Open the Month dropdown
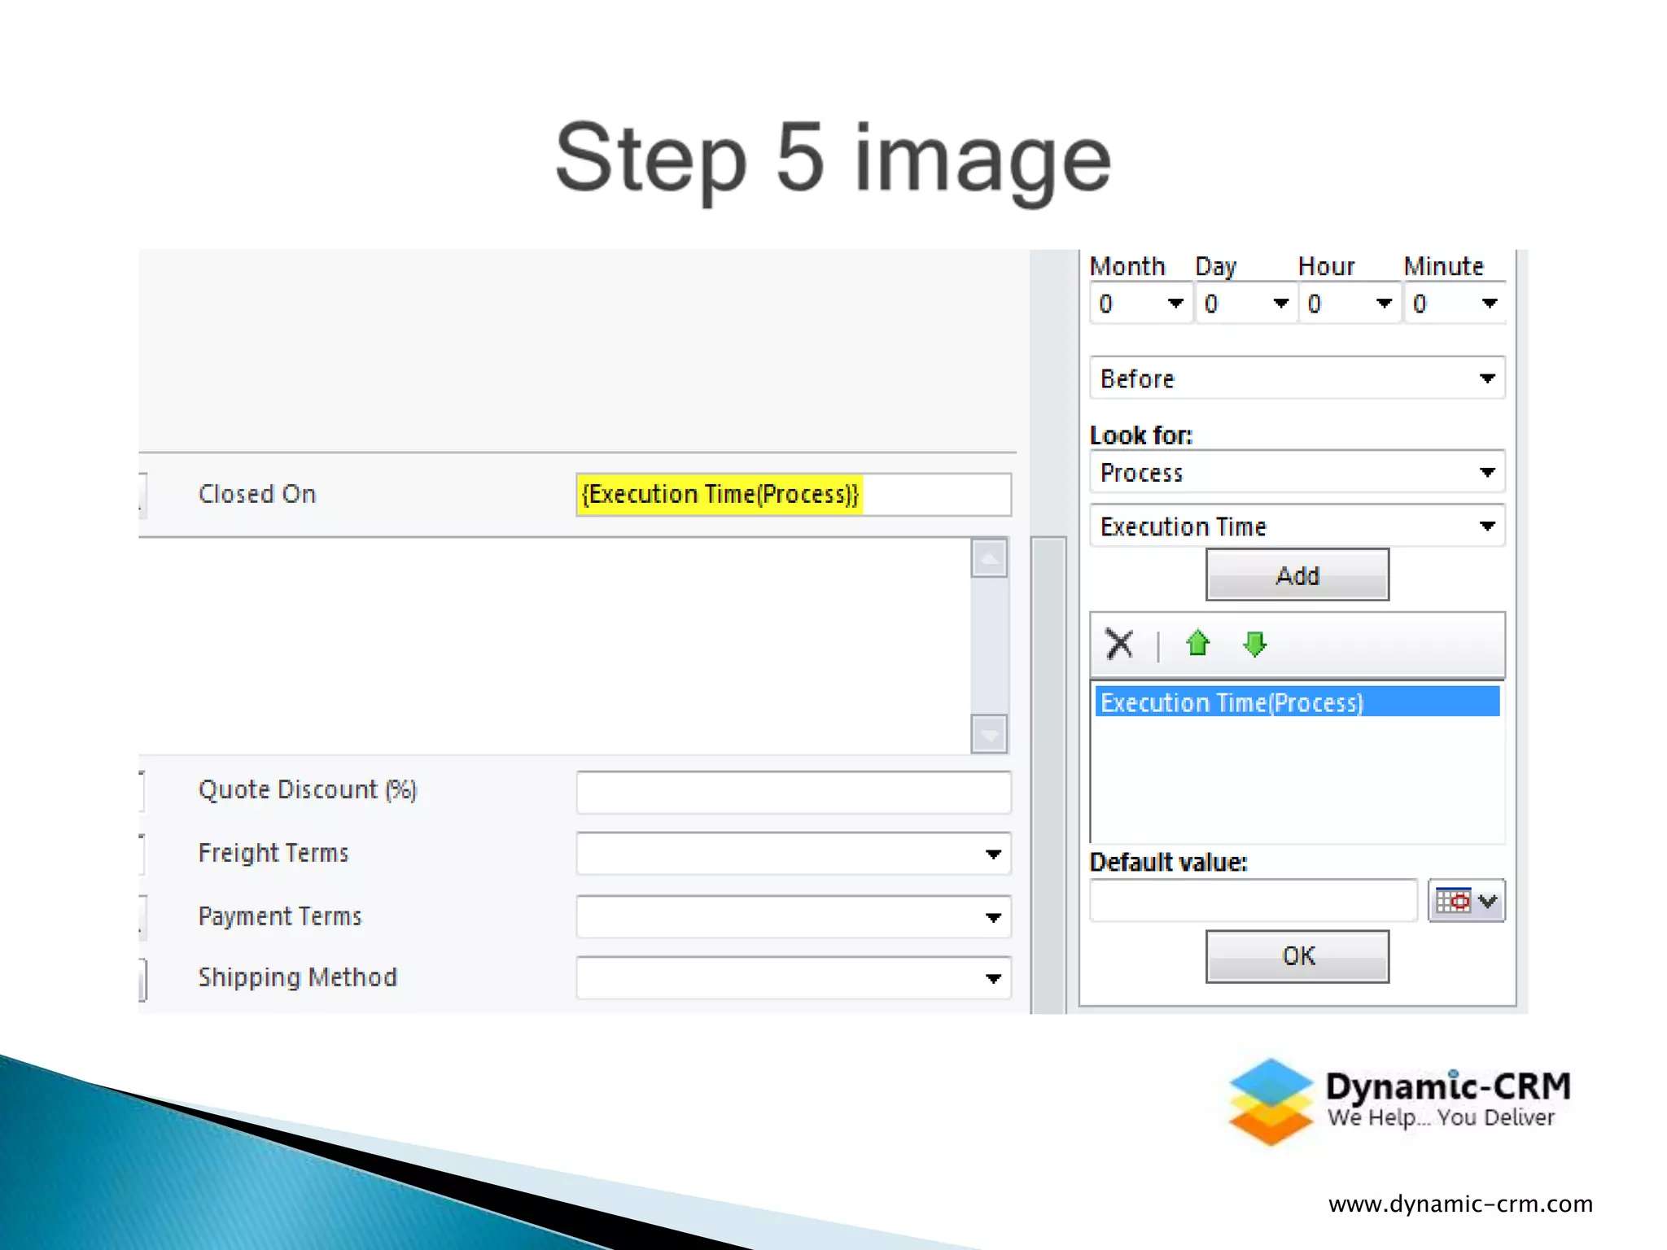This screenshot has width=1667, height=1250. (1141, 304)
